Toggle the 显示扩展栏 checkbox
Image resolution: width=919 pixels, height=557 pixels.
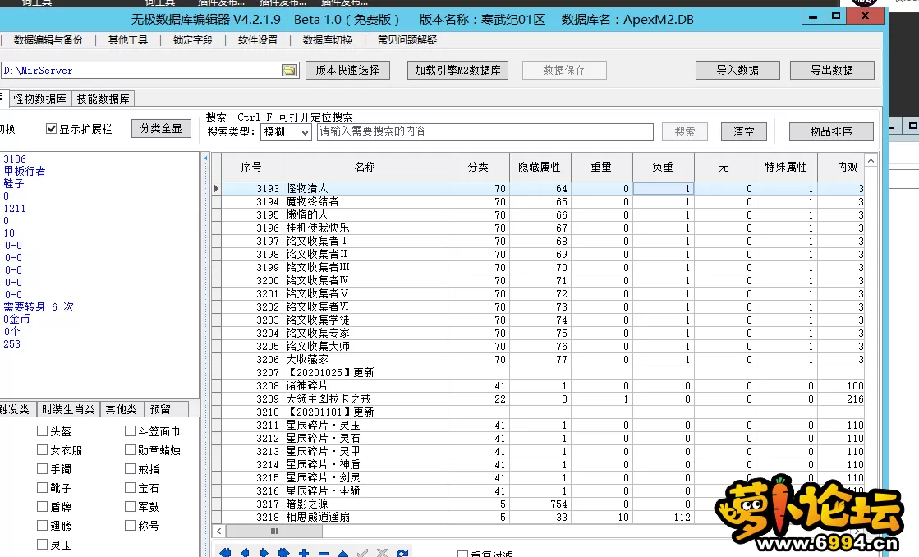pos(52,129)
